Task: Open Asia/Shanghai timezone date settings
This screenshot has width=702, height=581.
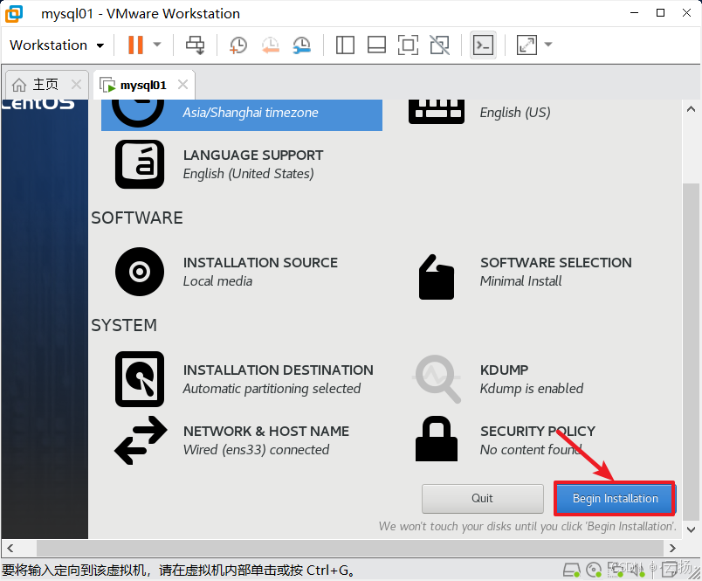Action: click(x=242, y=115)
